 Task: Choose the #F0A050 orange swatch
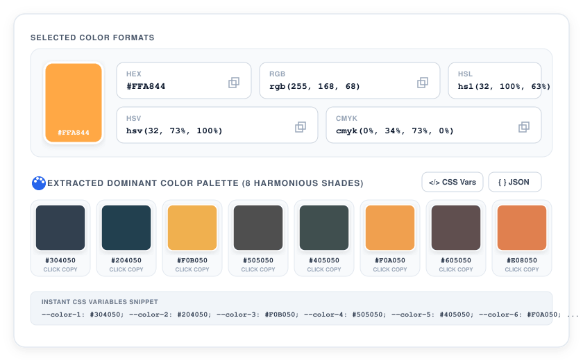(390, 228)
